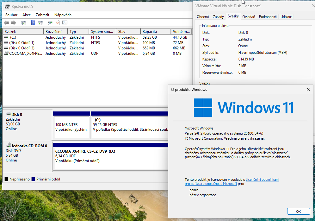This screenshot has height=221, width=315.
Task: Open the Zobrazit menu
Action: (x=42, y=15)
